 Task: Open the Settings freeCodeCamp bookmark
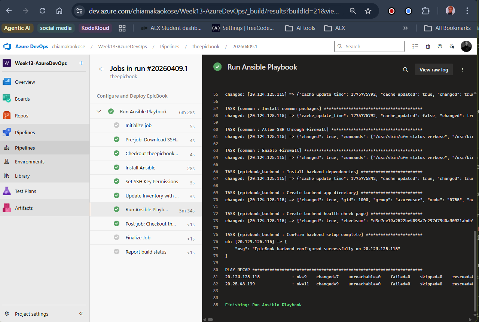point(243,28)
